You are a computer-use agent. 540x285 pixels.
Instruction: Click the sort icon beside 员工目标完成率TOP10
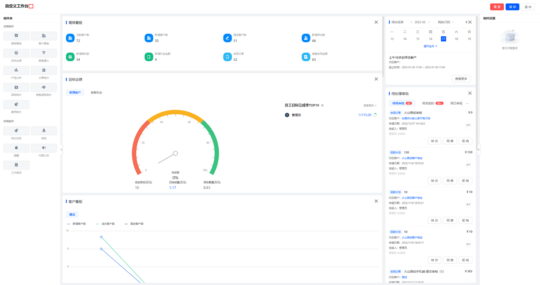pyautogui.click(x=322, y=105)
